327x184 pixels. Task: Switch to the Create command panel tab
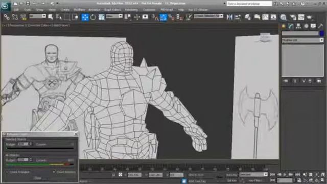[x=284, y=26]
